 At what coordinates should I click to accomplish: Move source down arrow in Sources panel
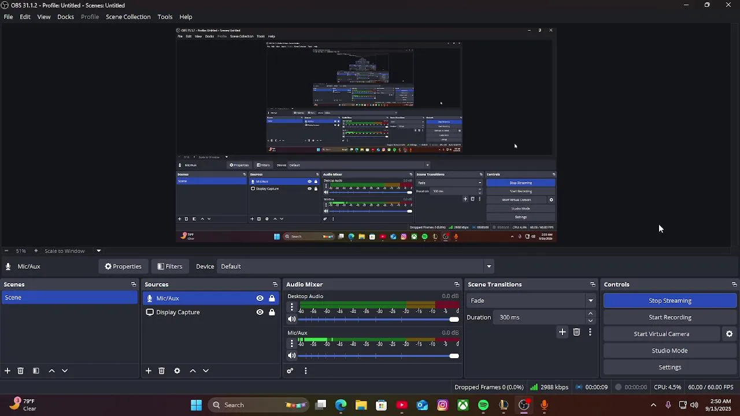pyautogui.click(x=206, y=371)
